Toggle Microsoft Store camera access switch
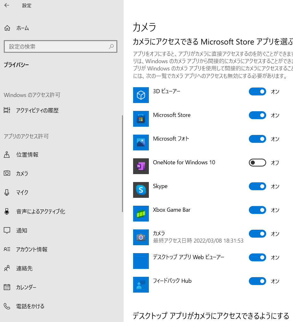The height and width of the screenshot is (322, 293). click(258, 115)
